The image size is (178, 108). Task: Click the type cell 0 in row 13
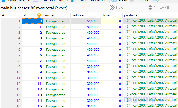pyautogui.click(x=112, y=89)
